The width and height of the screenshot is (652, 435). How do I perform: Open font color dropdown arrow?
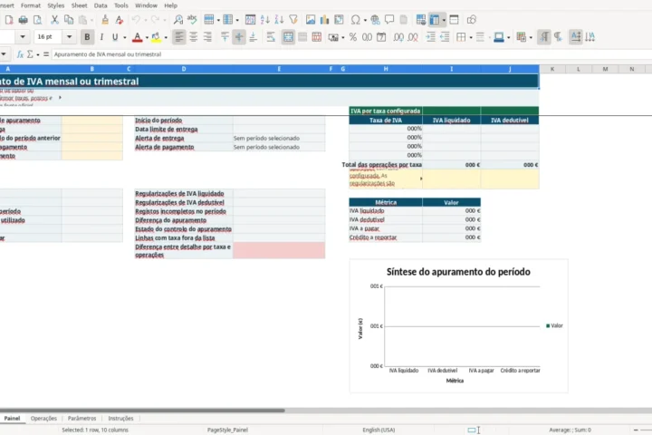[147, 37]
